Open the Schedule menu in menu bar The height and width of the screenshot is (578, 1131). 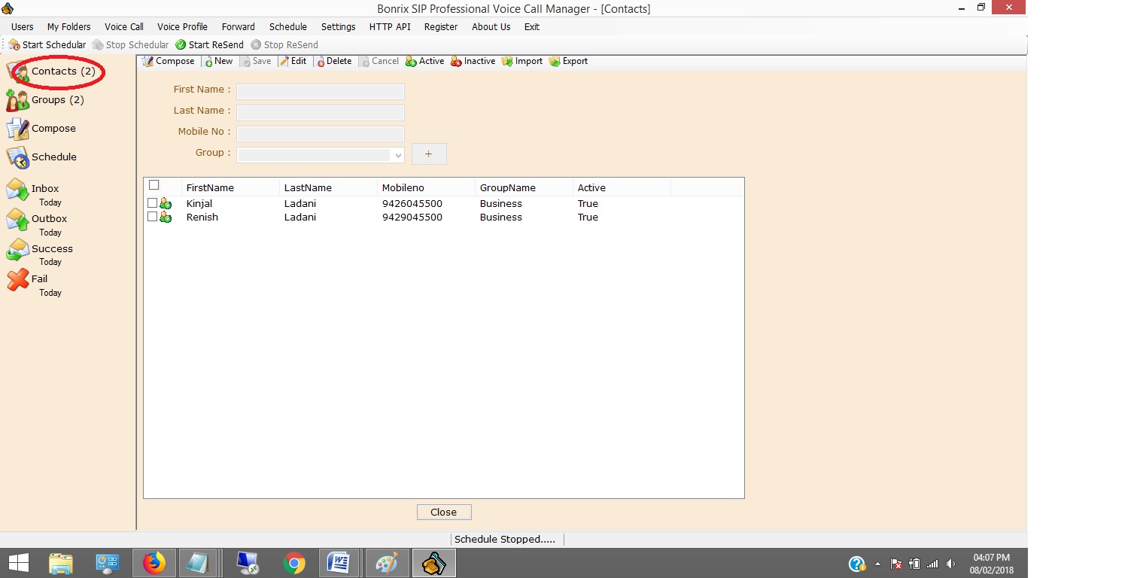(288, 26)
